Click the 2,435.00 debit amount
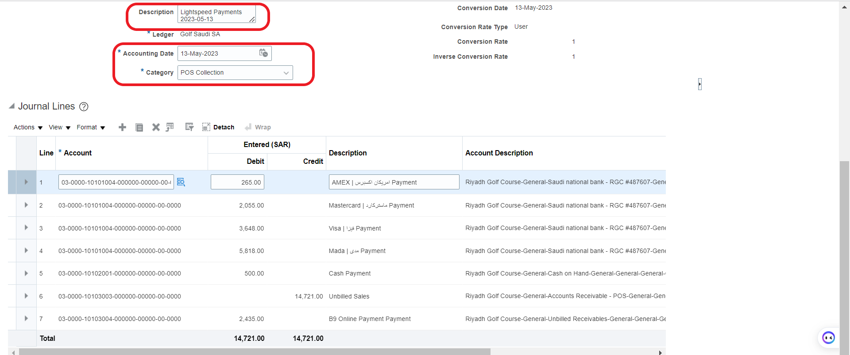Image resolution: width=850 pixels, height=355 pixels. (251, 319)
